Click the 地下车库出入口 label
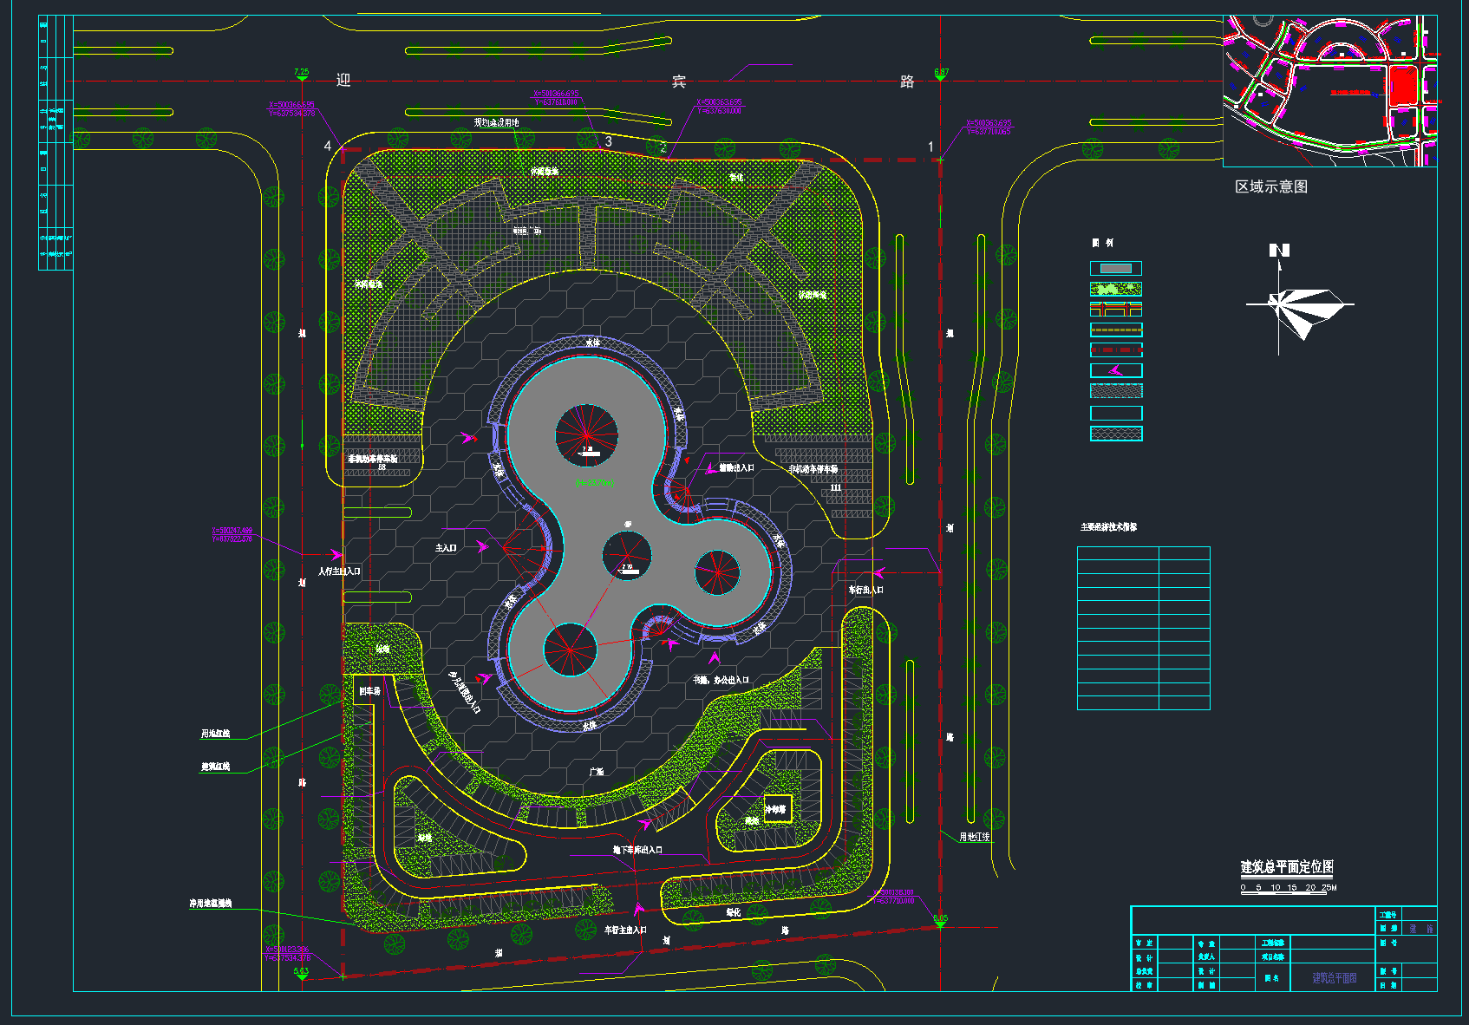 (637, 850)
